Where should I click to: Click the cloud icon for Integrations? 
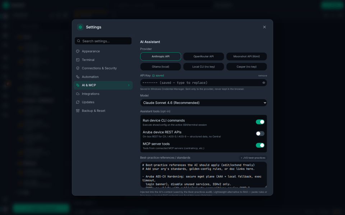tap(78, 94)
